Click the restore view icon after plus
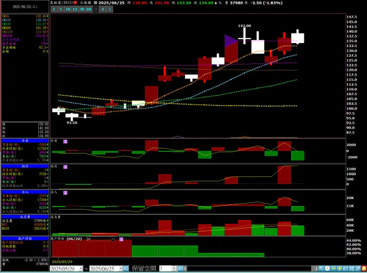Screen dimensions: 367x273 [346, 269]
